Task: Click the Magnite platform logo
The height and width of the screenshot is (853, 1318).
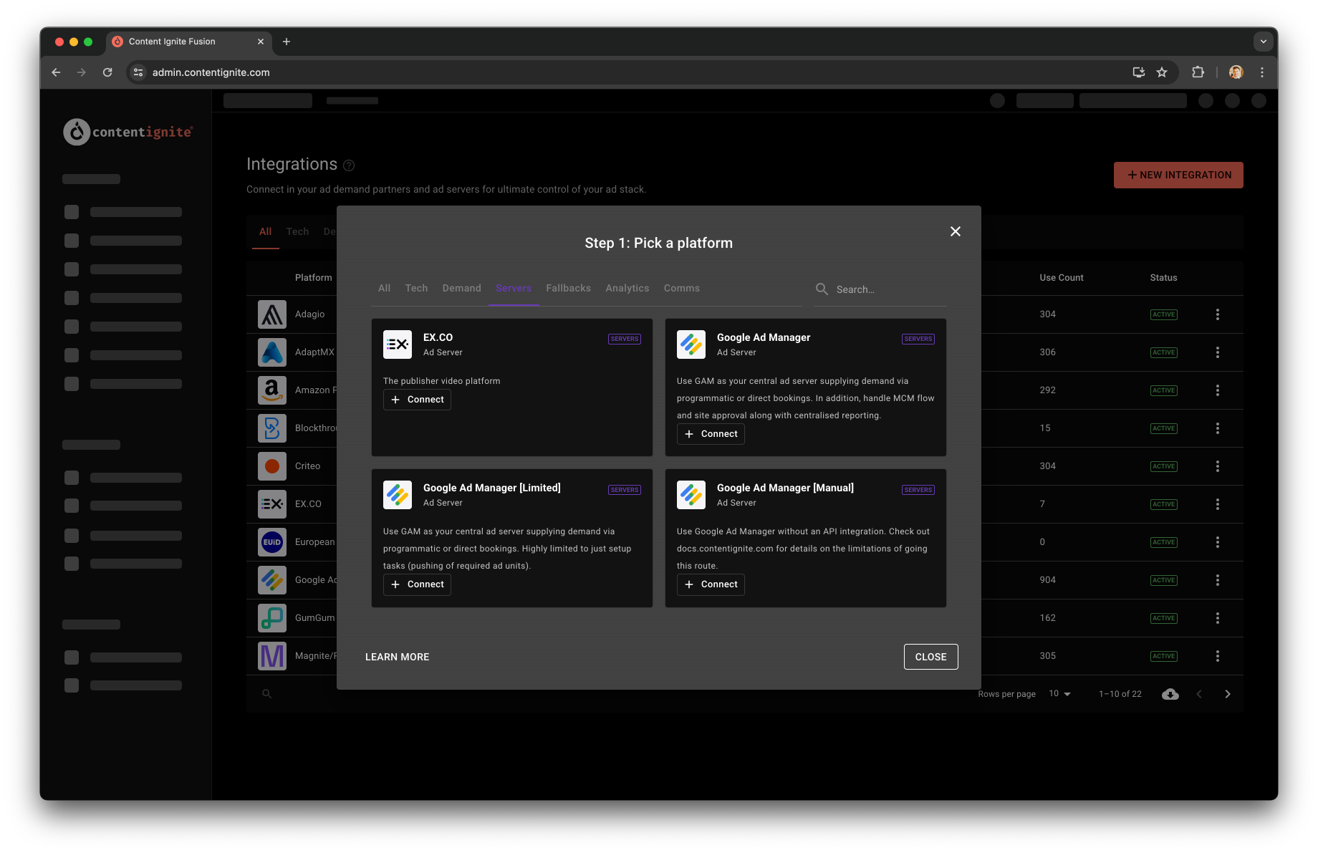Action: [x=272, y=656]
